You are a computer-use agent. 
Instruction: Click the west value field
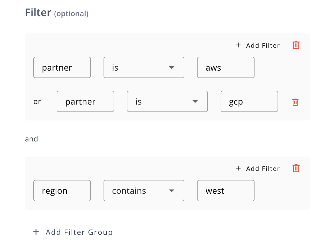click(x=226, y=191)
